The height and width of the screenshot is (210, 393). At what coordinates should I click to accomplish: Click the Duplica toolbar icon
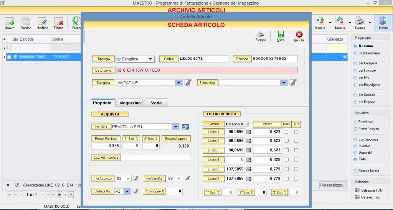point(26,23)
